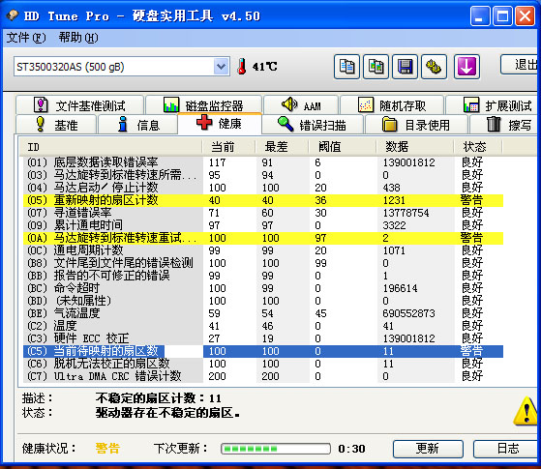The height and width of the screenshot is (469, 541).
Task: Select row (C6) 脱机无法校正的扇区数
Action: (x=263, y=364)
